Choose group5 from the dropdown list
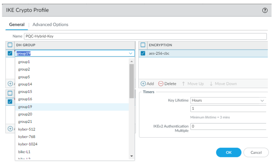 (x=72, y=77)
